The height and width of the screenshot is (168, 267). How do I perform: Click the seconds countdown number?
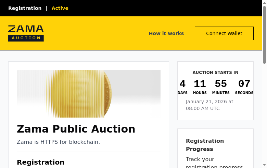[x=244, y=84]
